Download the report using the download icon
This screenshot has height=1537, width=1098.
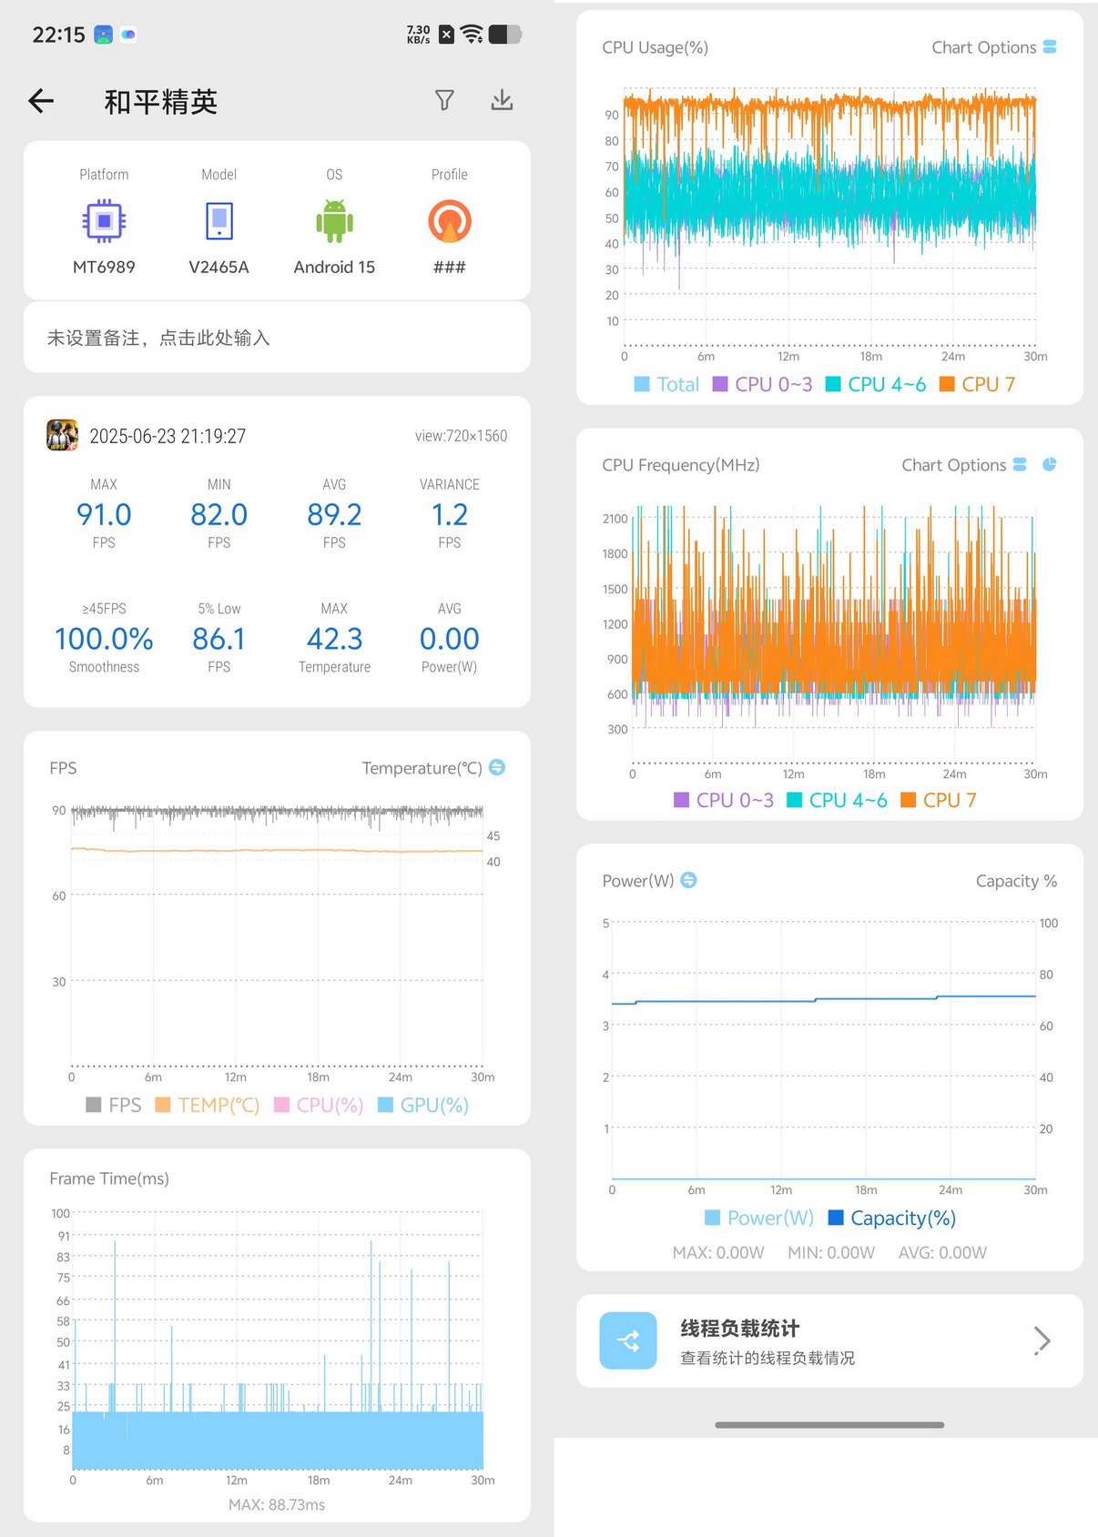click(502, 100)
